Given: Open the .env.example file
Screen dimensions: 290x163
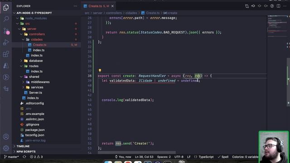Looking at the screenshot, I should pos(35,114).
